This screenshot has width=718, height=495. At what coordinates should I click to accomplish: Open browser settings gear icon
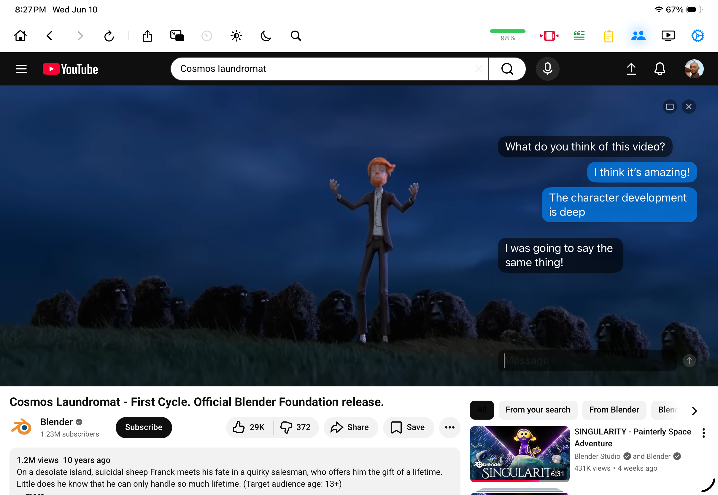point(698,36)
